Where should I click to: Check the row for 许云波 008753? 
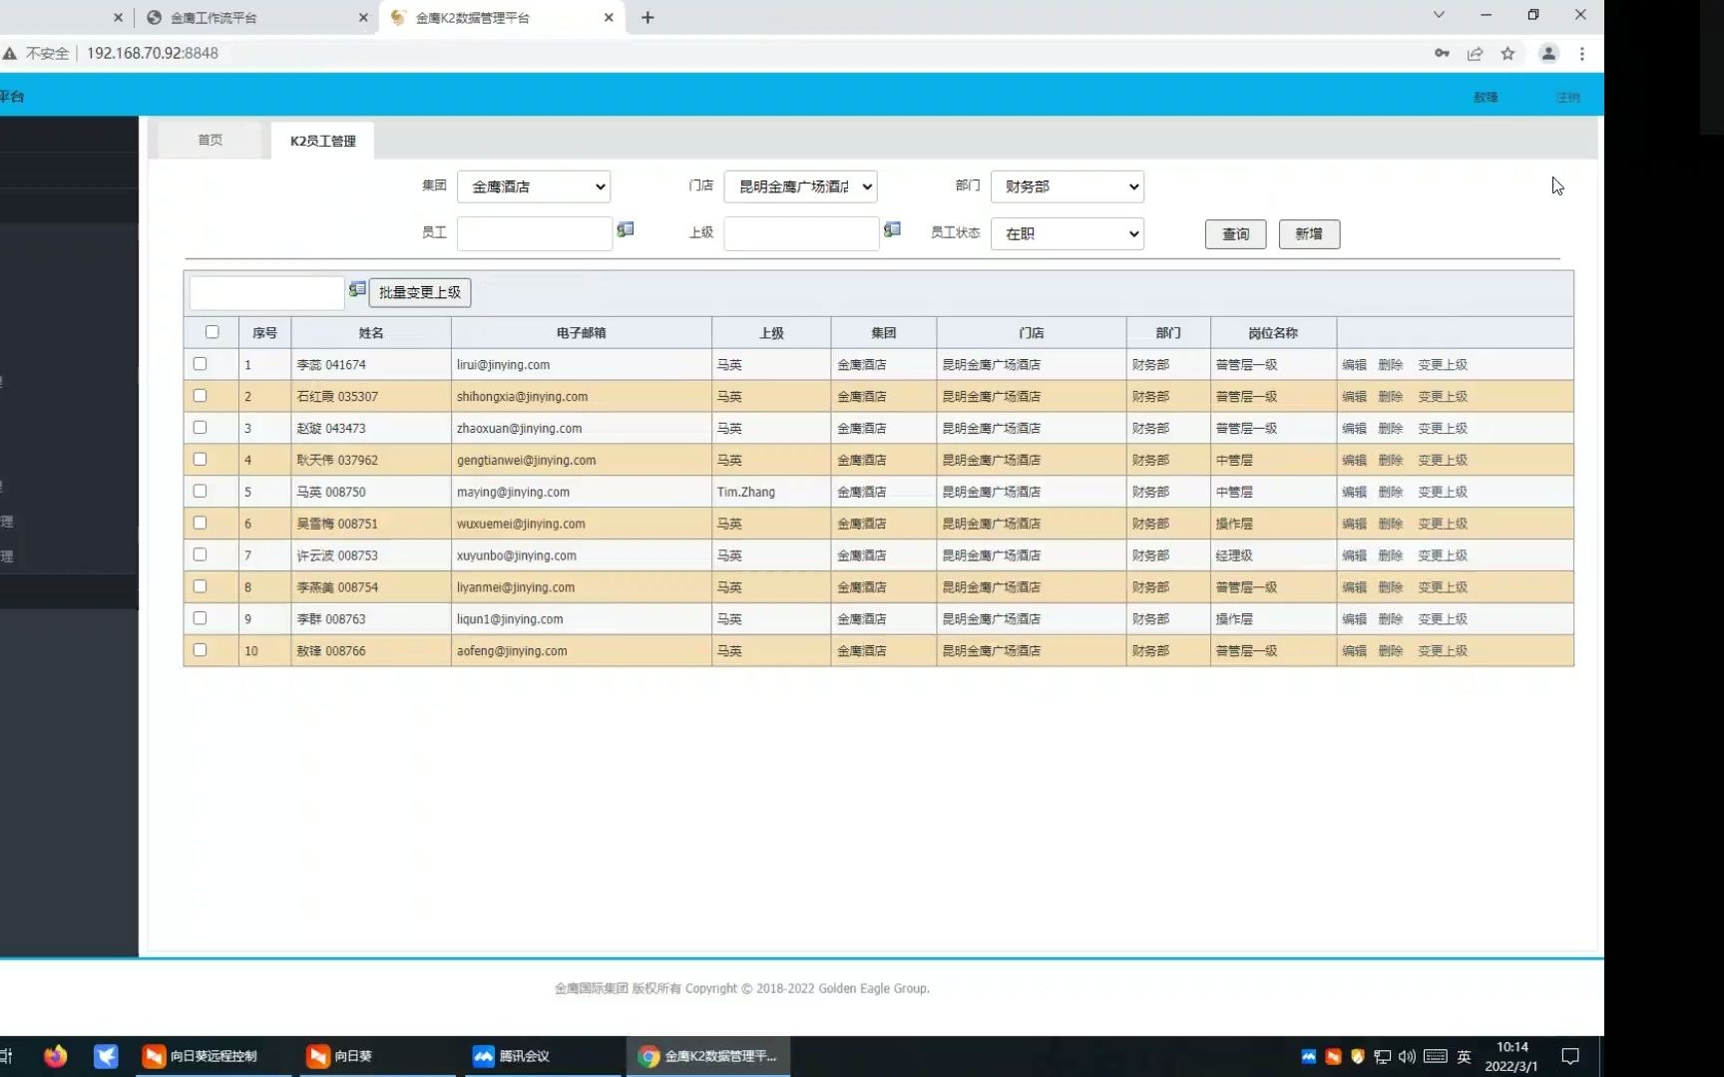pyautogui.click(x=200, y=555)
